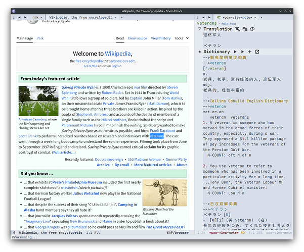Select the *paw-view-note* tab

click(237, 17)
